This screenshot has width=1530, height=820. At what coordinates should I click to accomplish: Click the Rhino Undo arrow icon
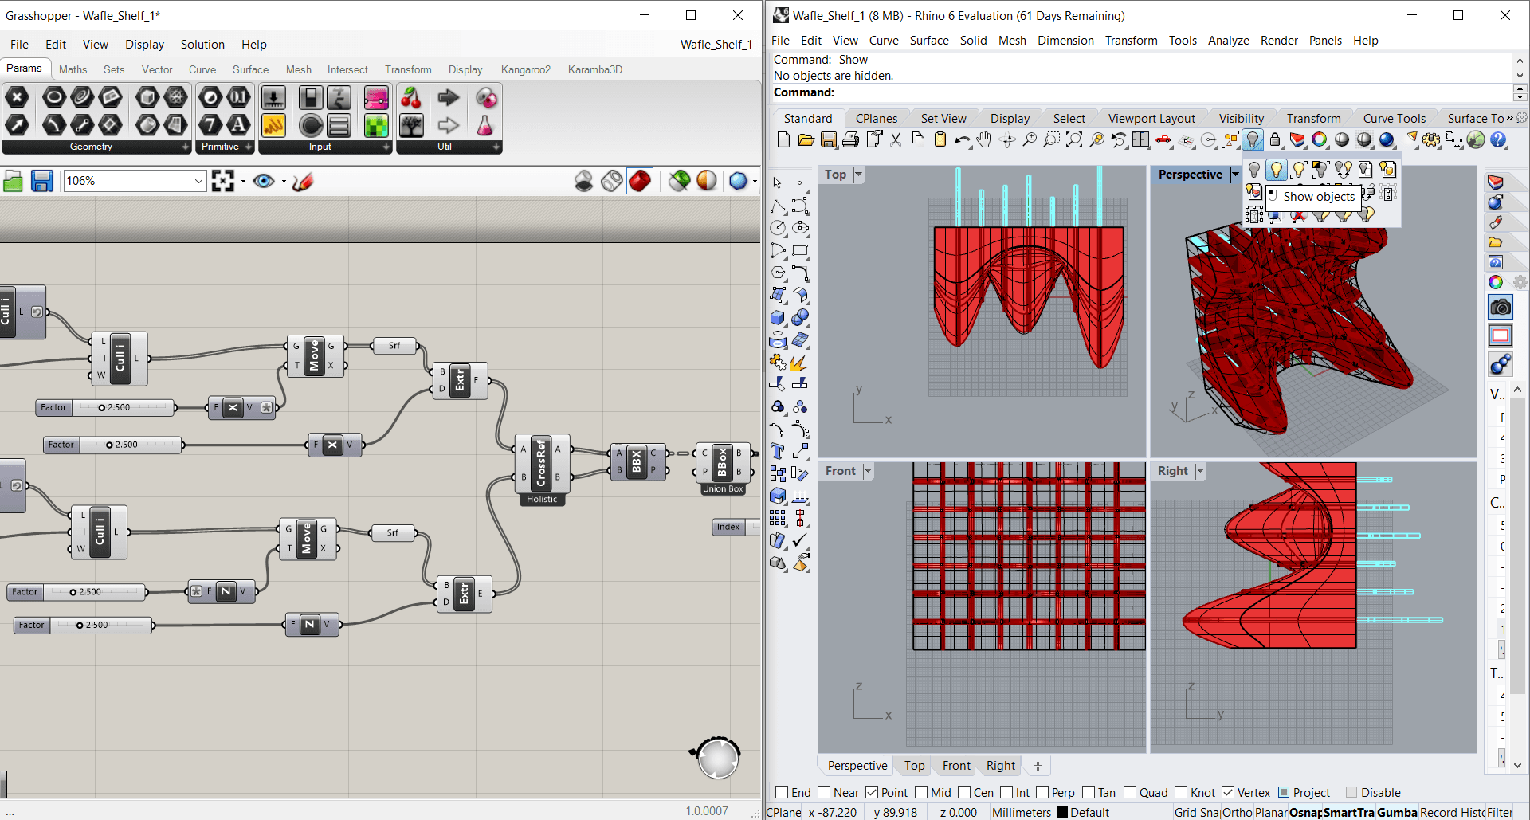coord(961,140)
